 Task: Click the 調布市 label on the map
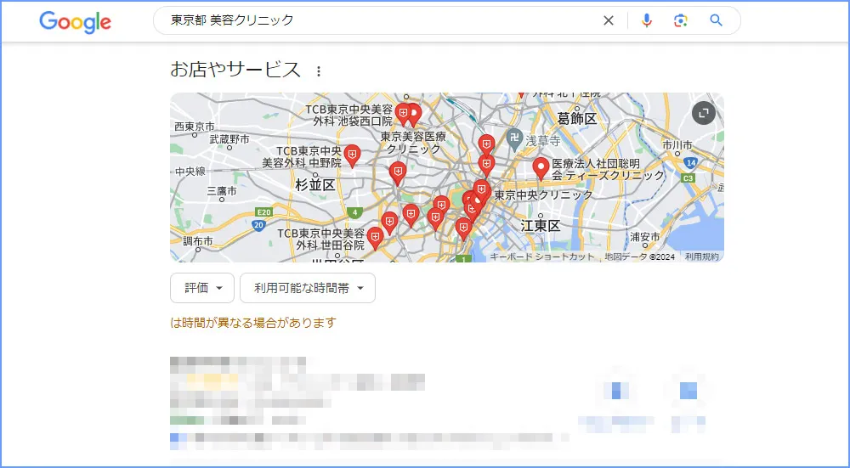click(198, 241)
